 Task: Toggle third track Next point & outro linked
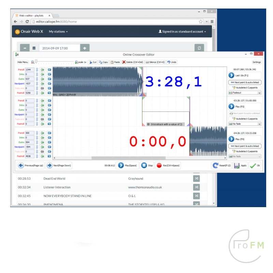click(x=245, y=146)
